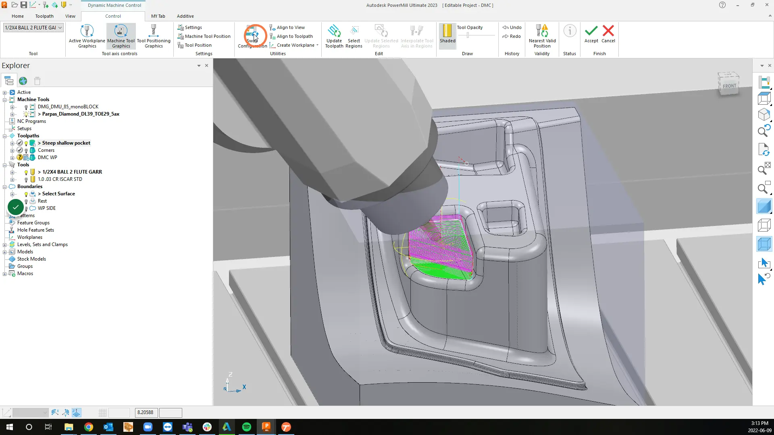Toggle Active Workplane Graphics
The height and width of the screenshot is (435, 774).
[87, 36]
